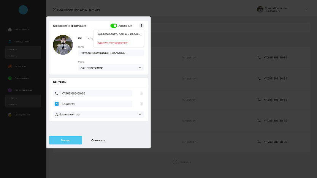Image resolution: width=317 pixels, height=178 pixels.
Task: Click the Бронирование calendar icon in sidebar
Action: (10, 115)
